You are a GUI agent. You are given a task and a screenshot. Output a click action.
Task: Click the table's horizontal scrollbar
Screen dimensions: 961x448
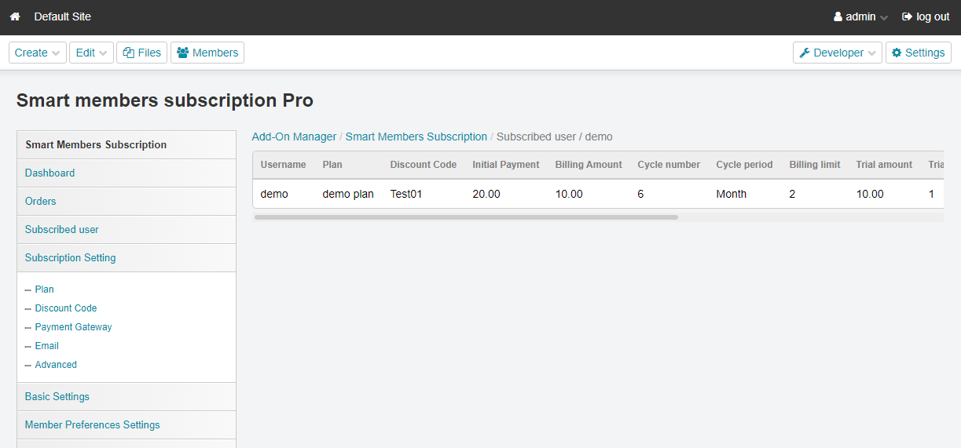click(466, 217)
